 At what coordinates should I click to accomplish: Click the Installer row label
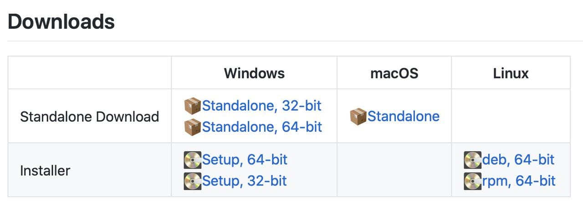click(x=45, y=171)
